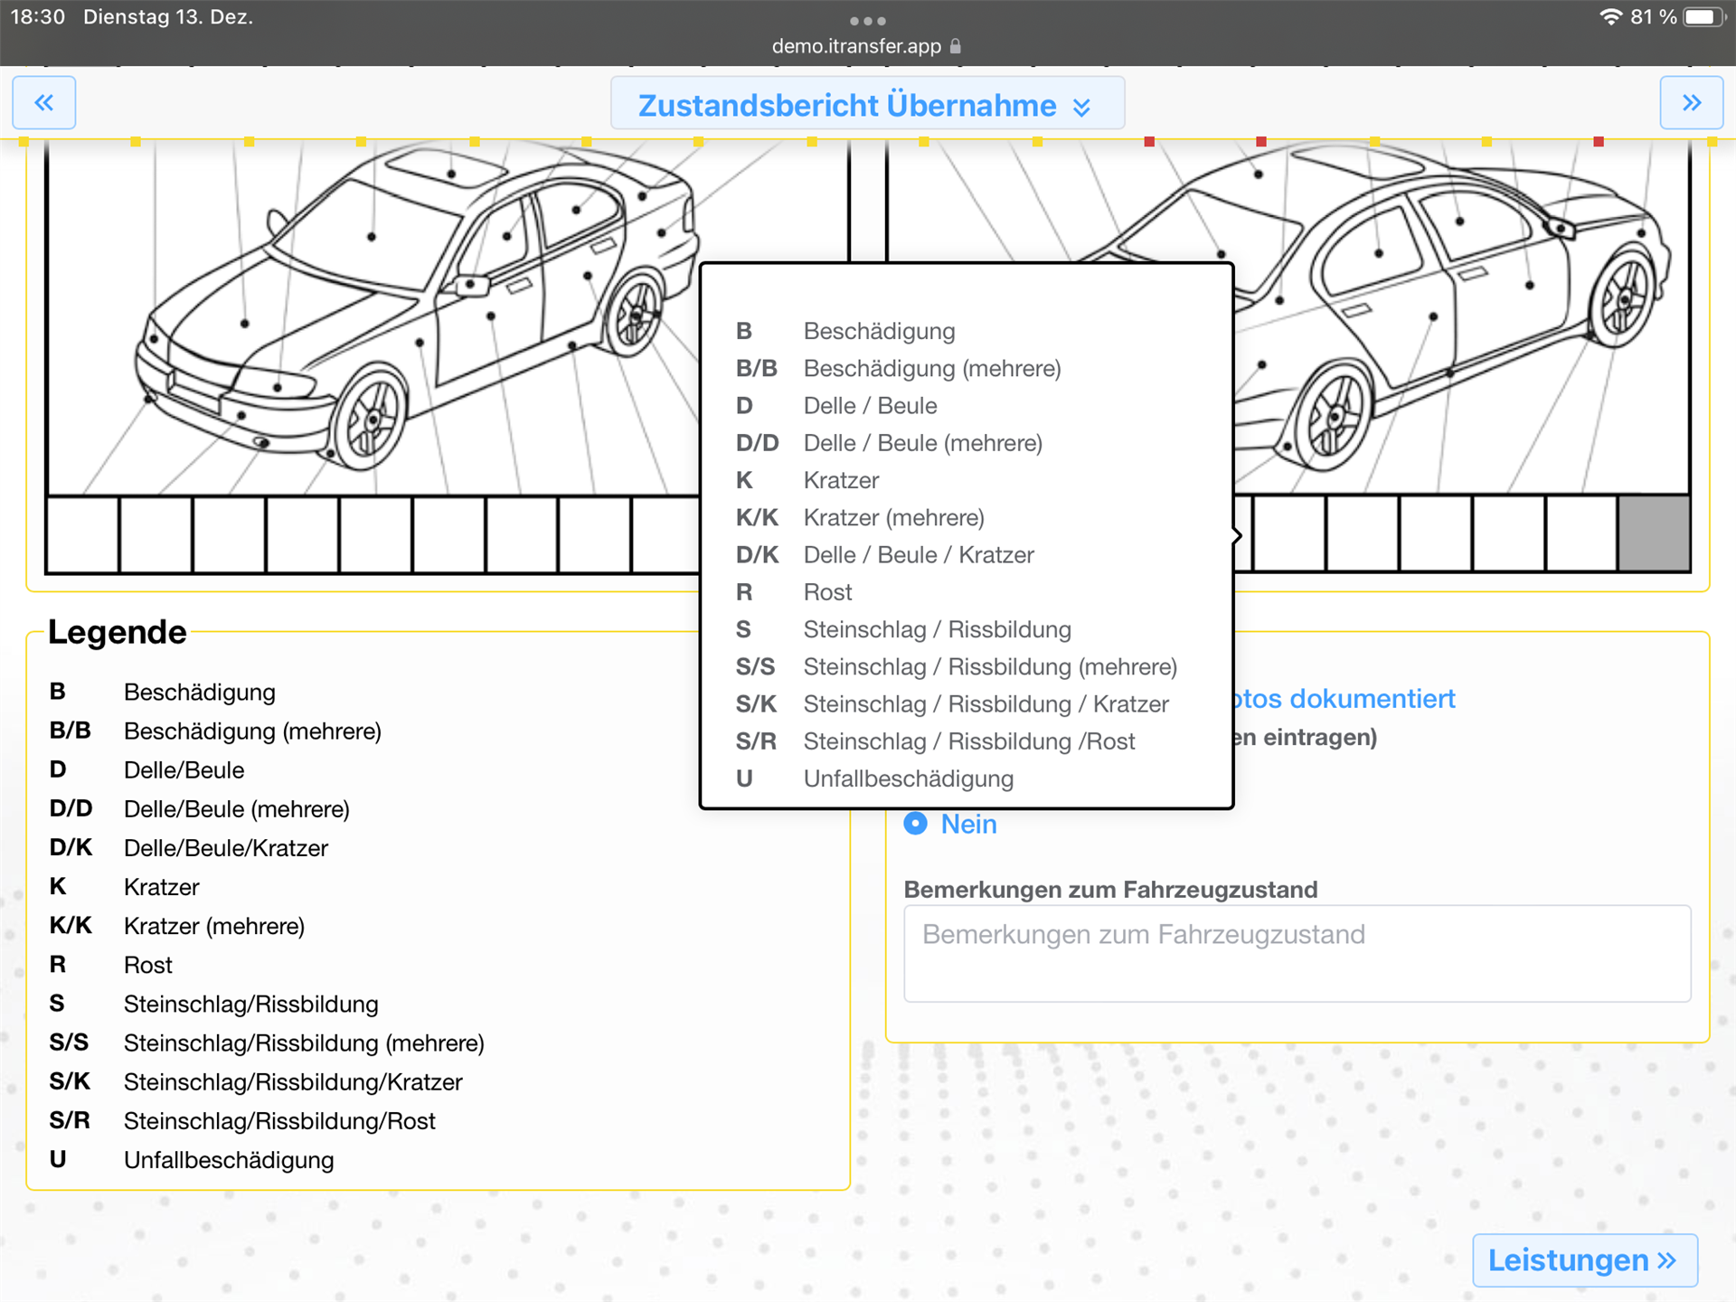The width and height of the screenshot is (1736, 1302).
Task: Click the Leistungen » button
Action: [1583, 1260]
